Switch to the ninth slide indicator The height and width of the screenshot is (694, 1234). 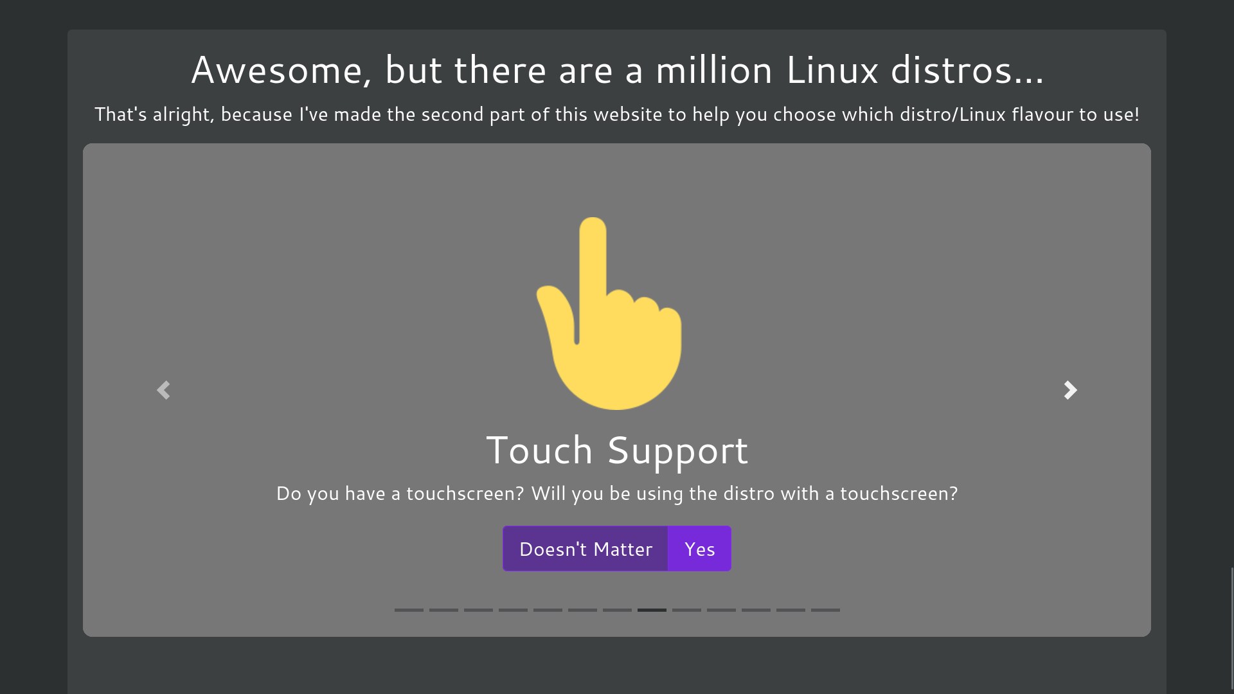click(x=686, y=610)
